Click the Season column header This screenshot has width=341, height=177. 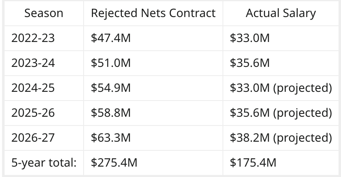[x=44, y=13]
